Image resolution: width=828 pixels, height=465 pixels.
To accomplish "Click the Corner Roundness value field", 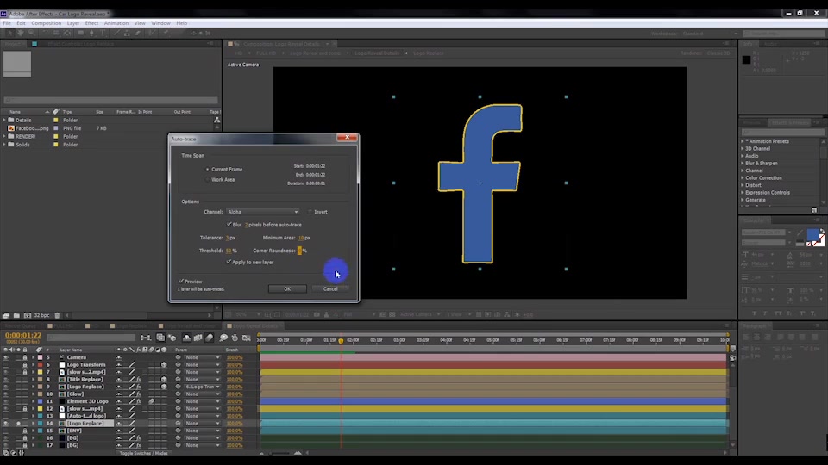I will click(x=299, y=251).
